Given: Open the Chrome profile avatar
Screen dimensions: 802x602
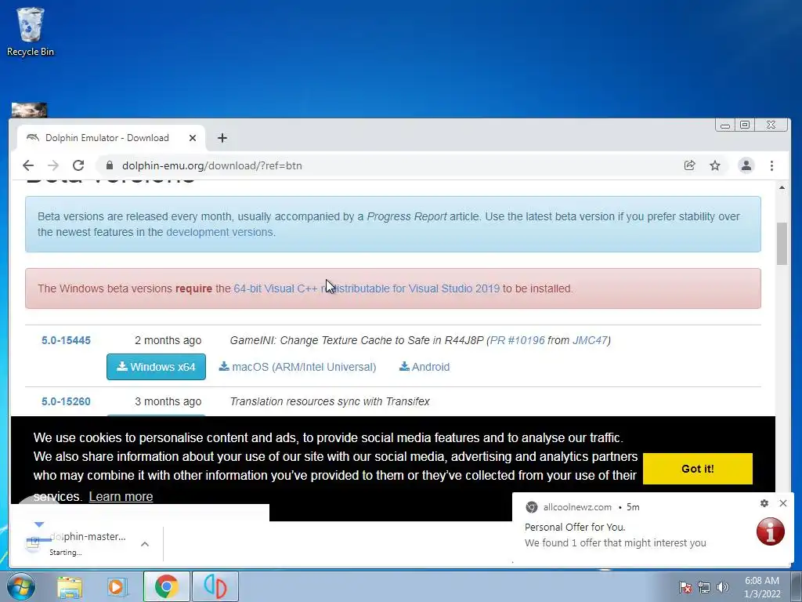Looking at the screenshot, I should click(746, 165).
